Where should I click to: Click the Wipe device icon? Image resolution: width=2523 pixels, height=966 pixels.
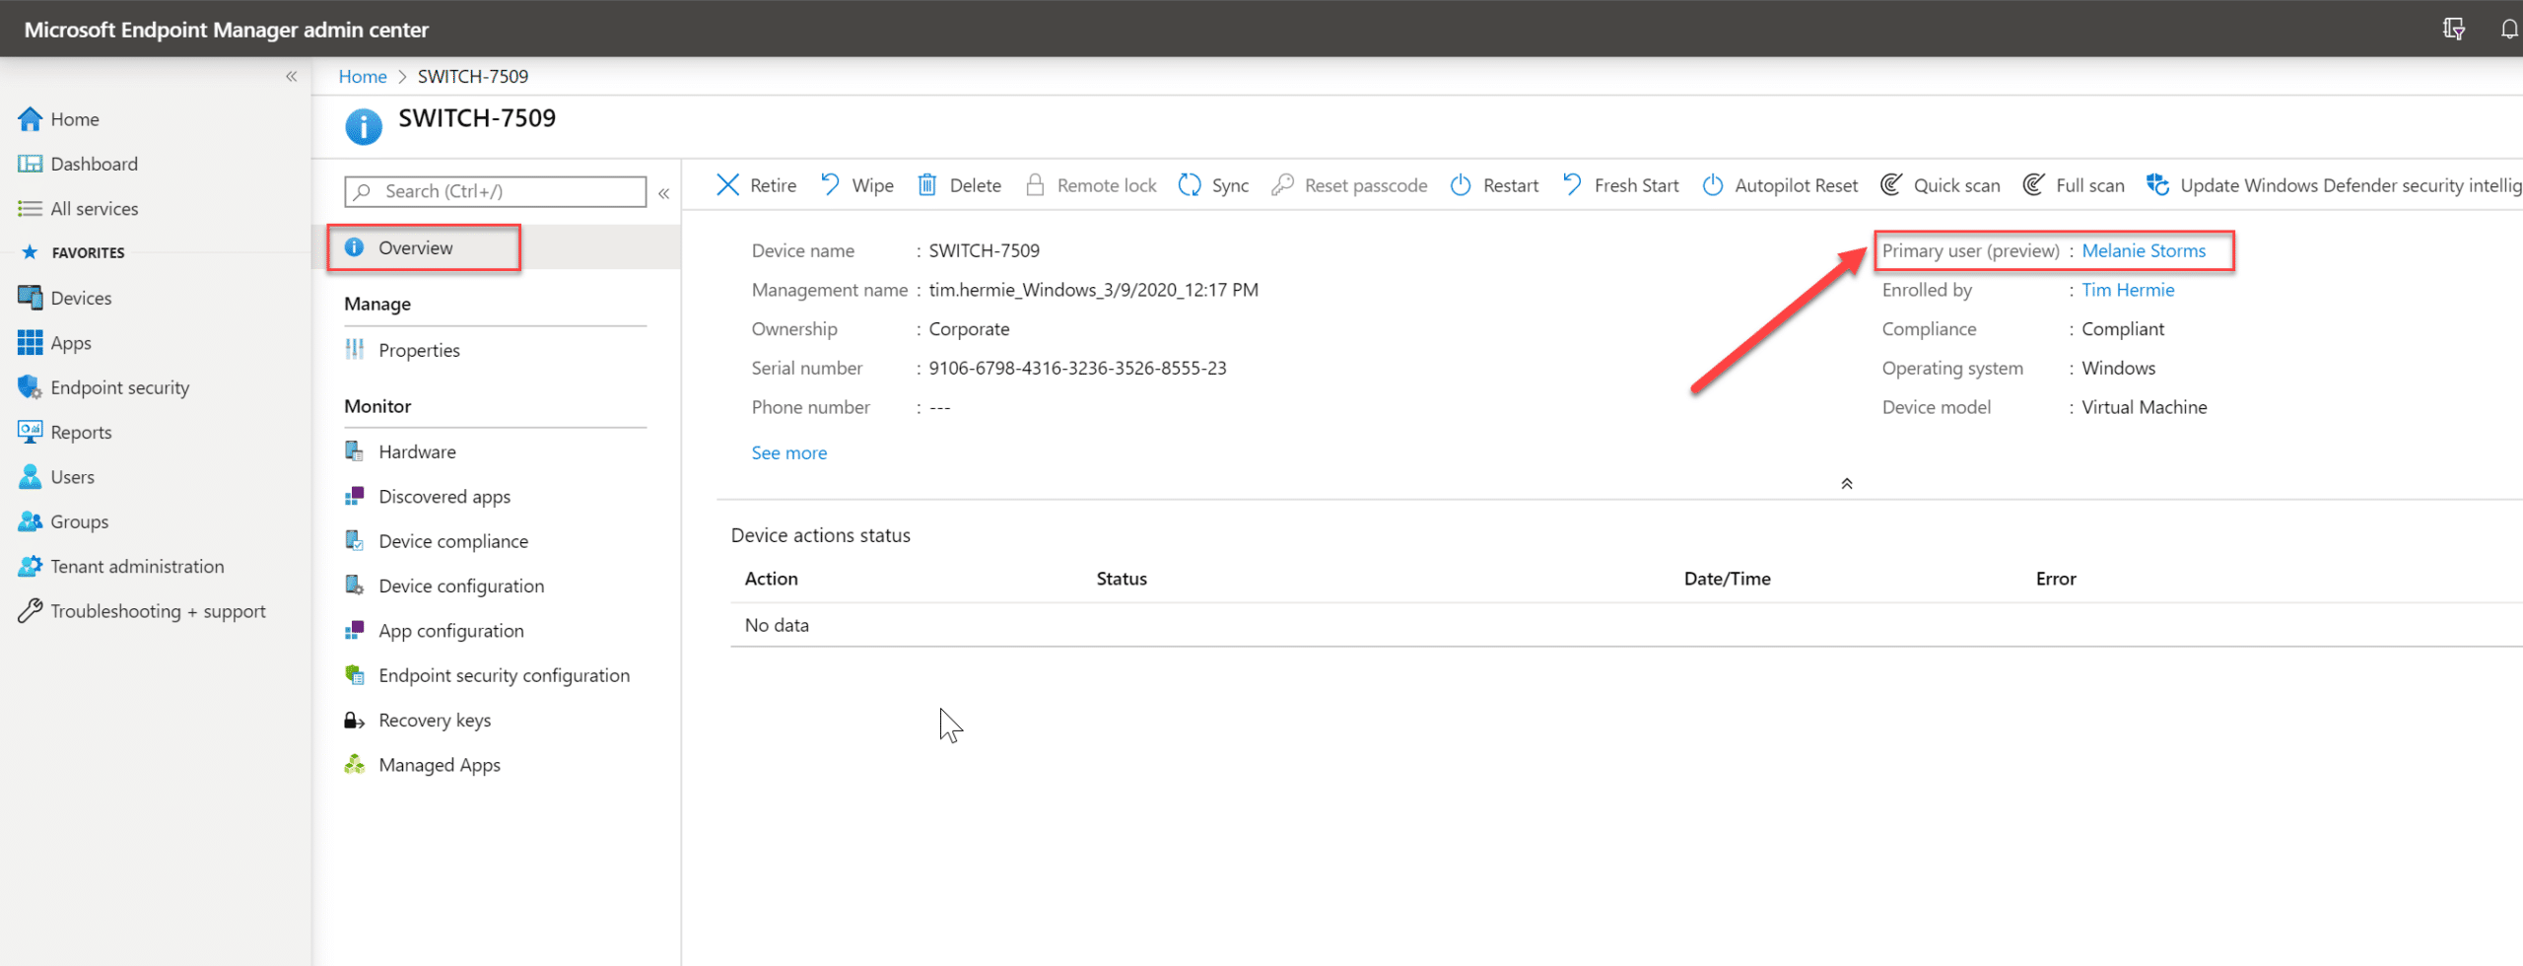(831, 185)
